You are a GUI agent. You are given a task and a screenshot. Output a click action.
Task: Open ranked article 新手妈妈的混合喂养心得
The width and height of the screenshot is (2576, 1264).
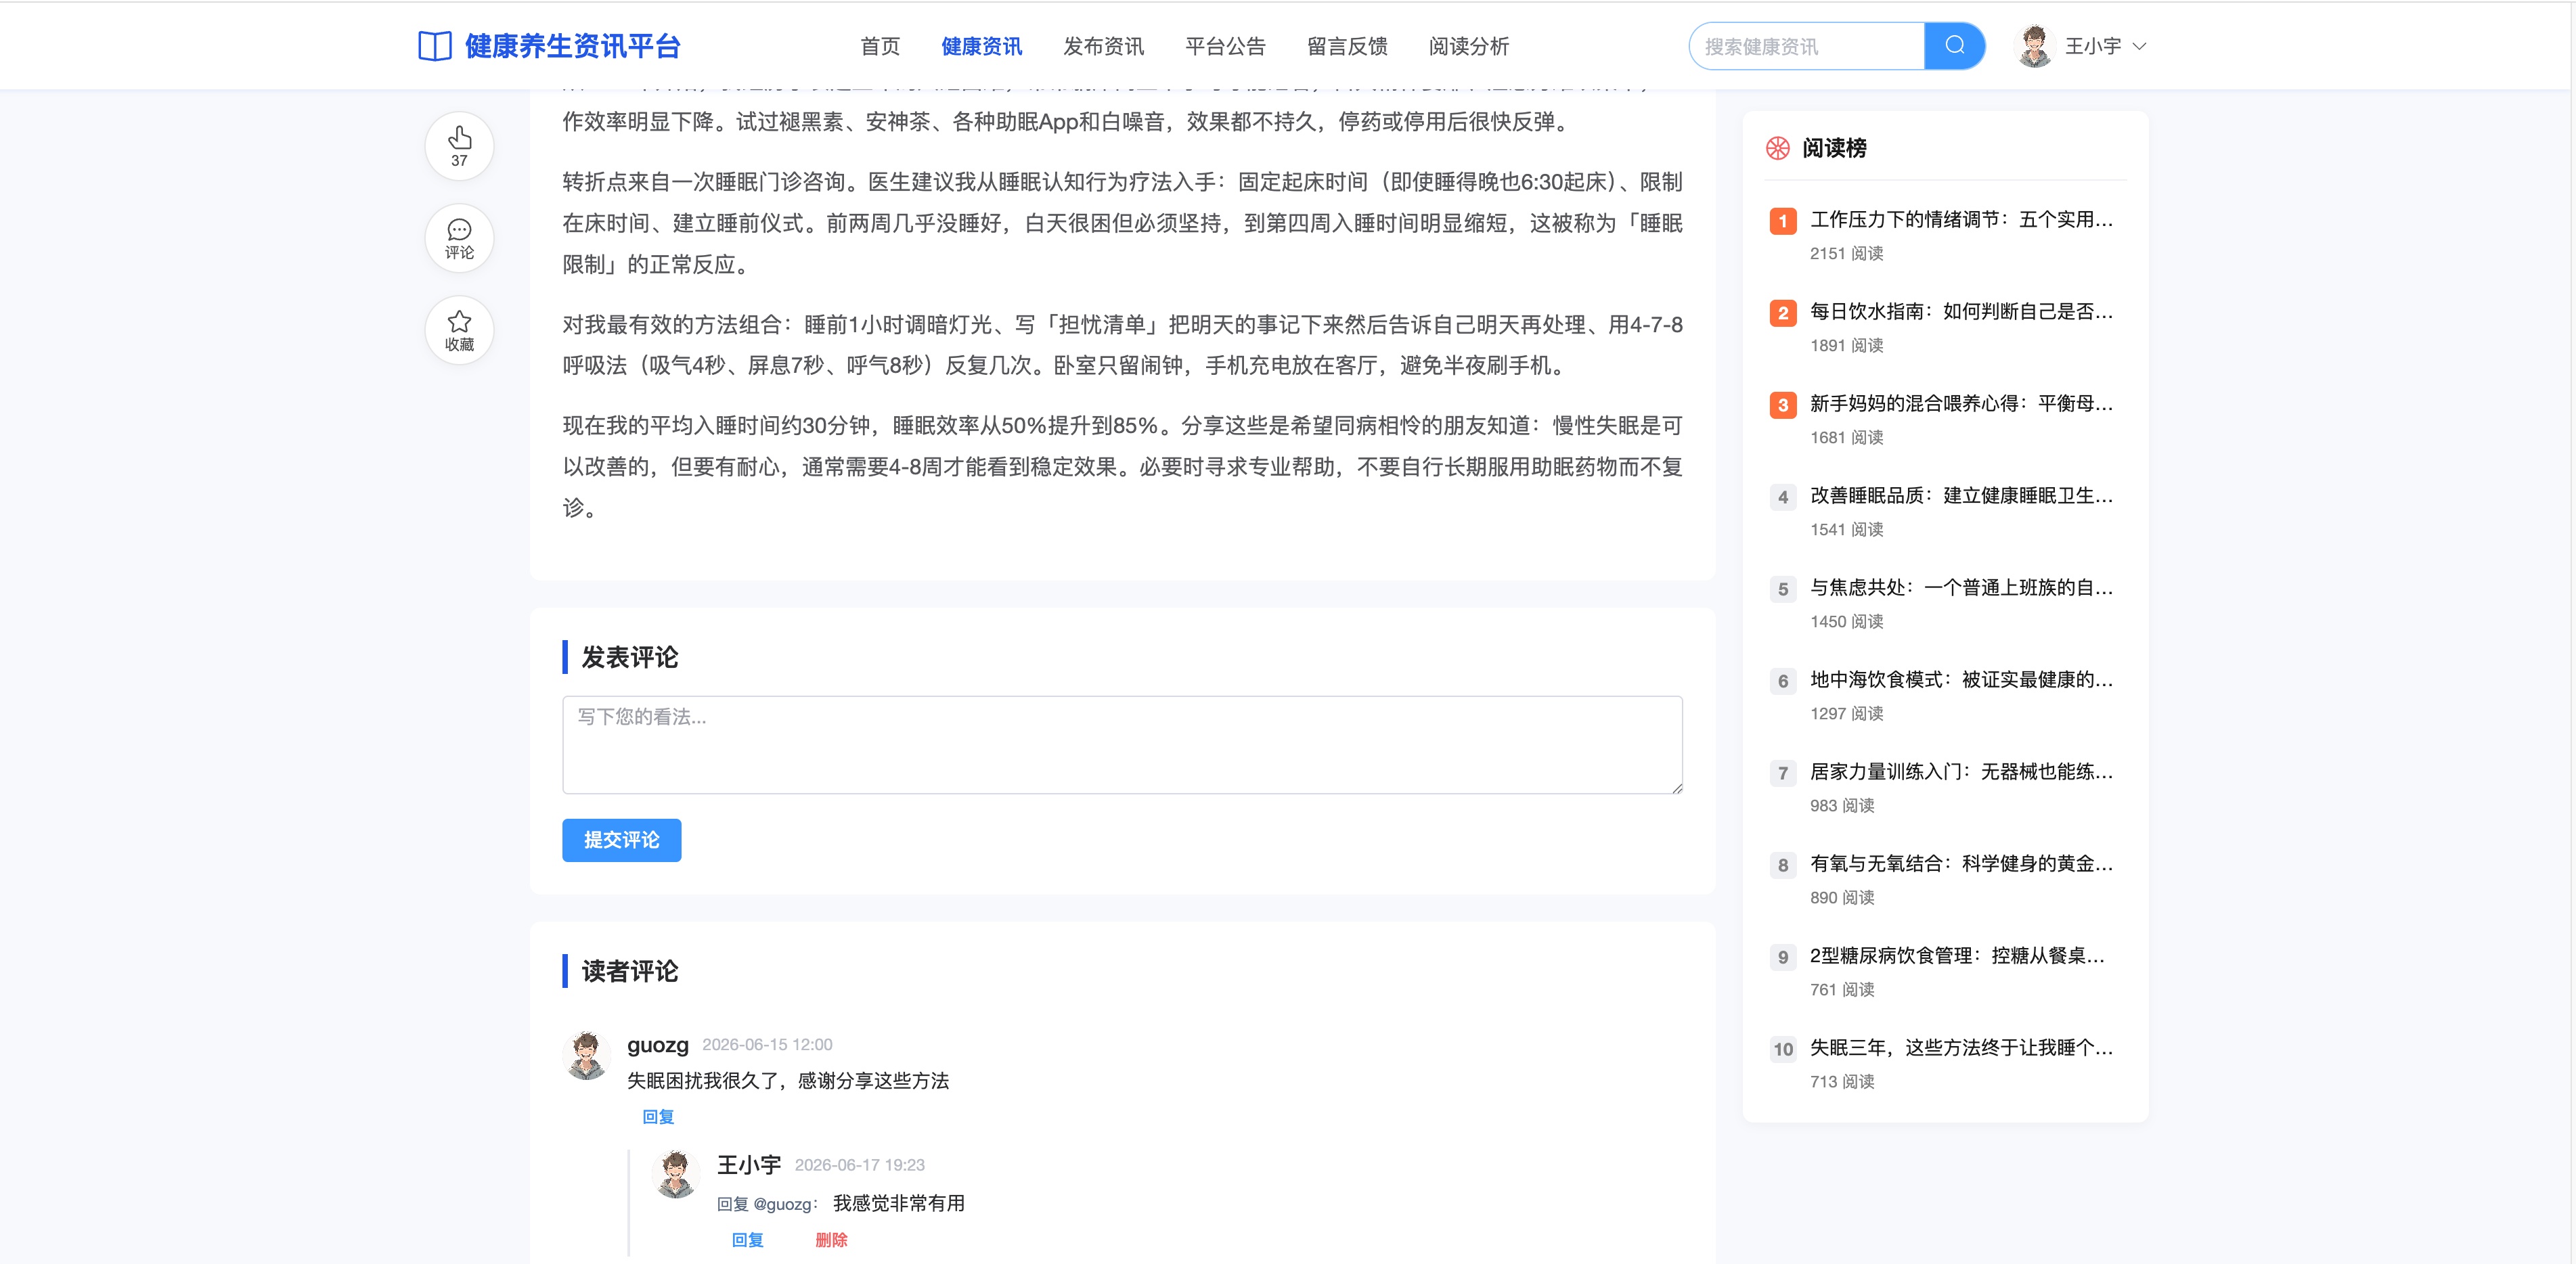click(x=1961, y=404)
